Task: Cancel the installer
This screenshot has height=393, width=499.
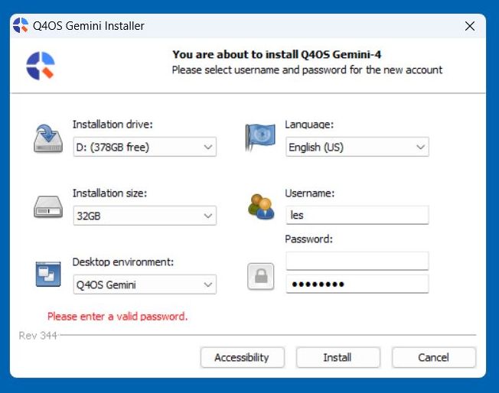Action: point(434,357)
